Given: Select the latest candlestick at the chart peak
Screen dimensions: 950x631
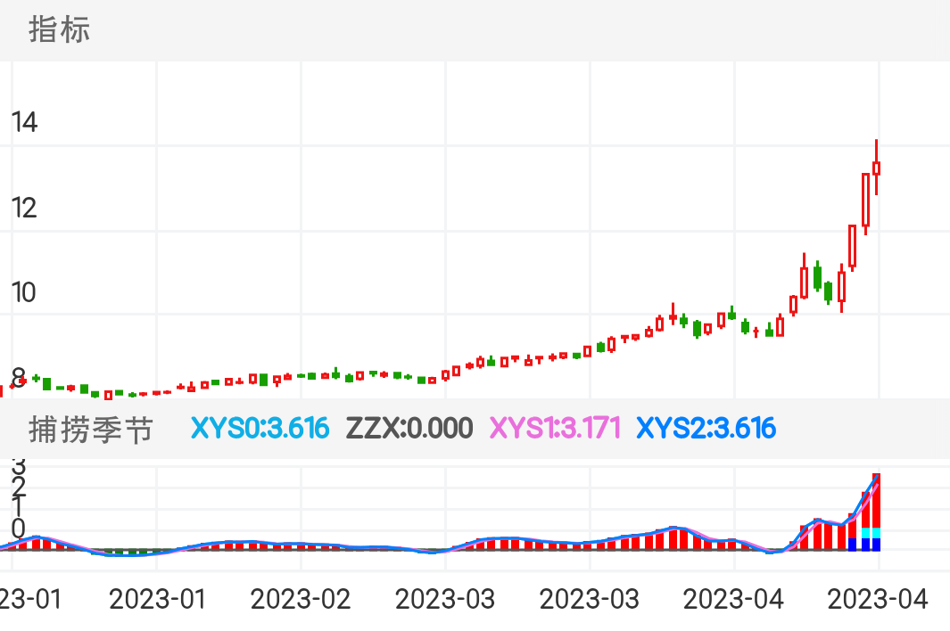Looking at the screenshot, I should coord(877,168).
